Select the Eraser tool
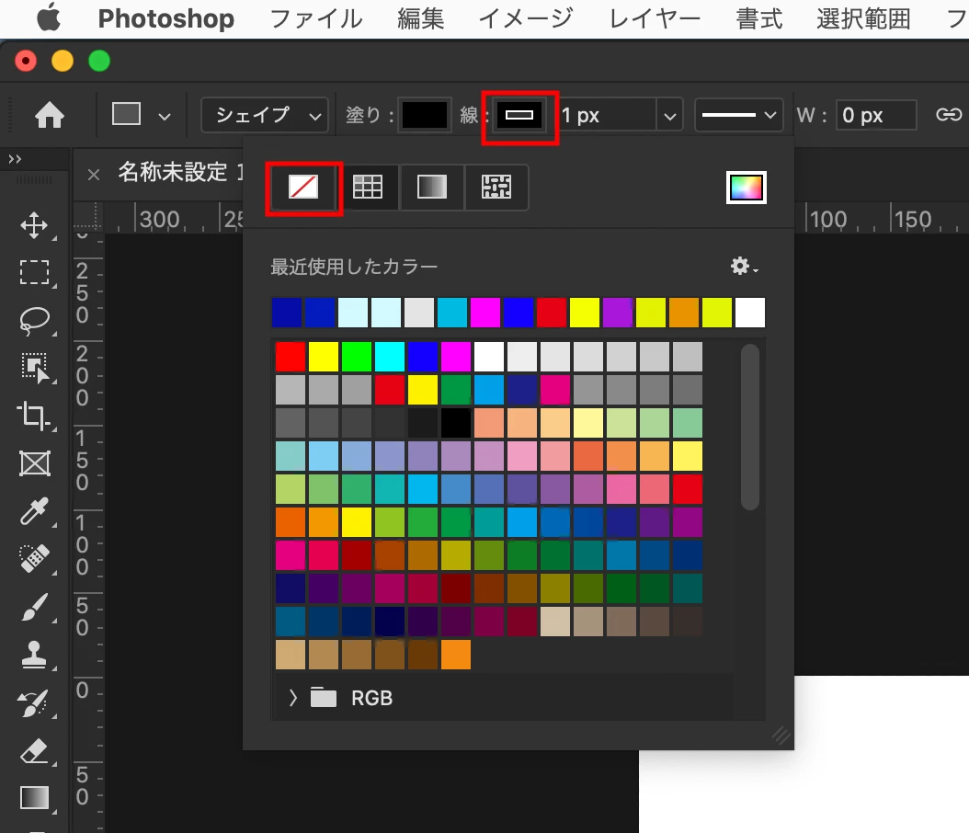The image size is (969, 833). coord(34,751)
